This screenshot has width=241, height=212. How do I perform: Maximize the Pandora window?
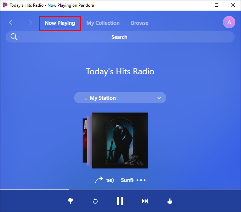(217, 5)
